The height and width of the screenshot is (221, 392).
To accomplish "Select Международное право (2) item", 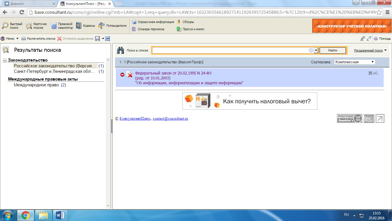I will 40,85.
